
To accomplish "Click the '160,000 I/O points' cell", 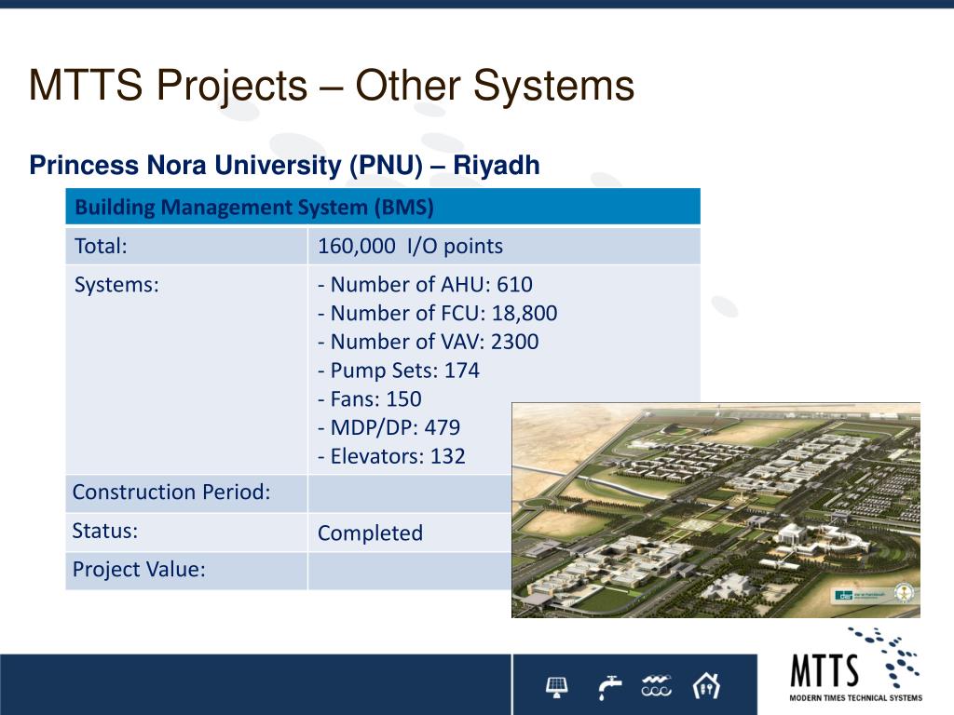I will [x=504, y=246].
